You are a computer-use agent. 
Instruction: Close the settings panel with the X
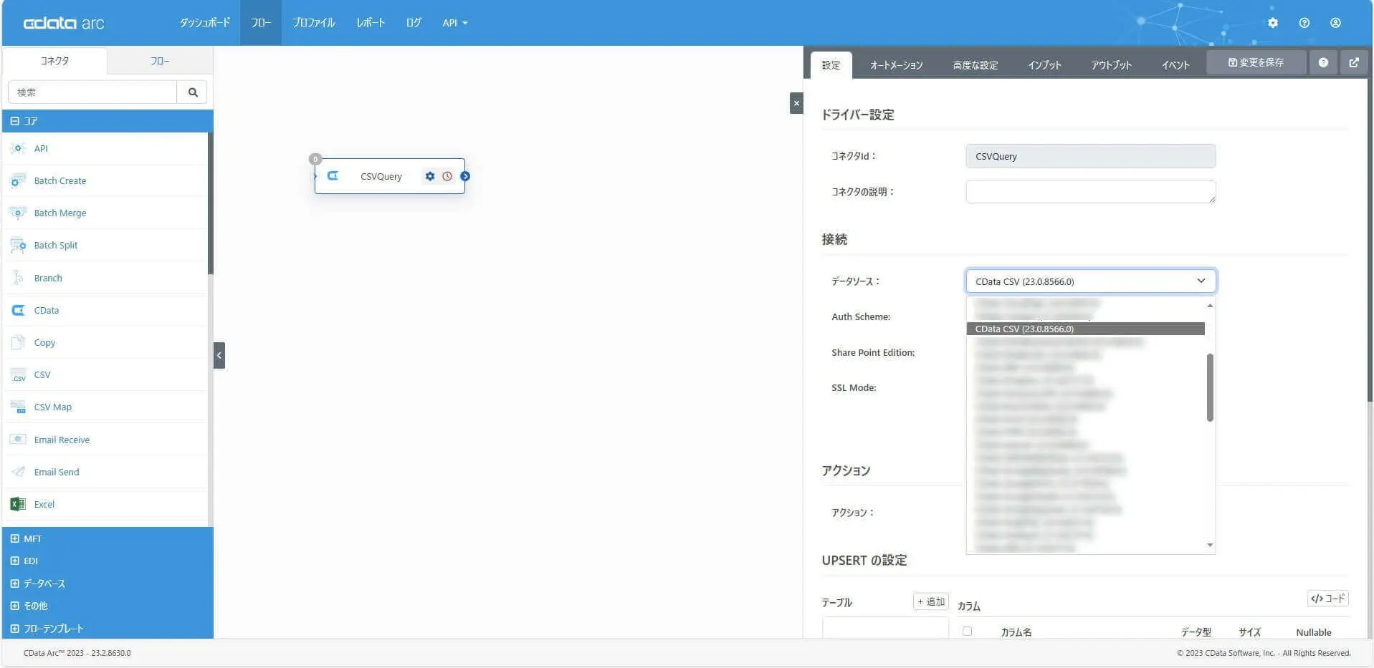pyautogui.click(x=796, y=103)
